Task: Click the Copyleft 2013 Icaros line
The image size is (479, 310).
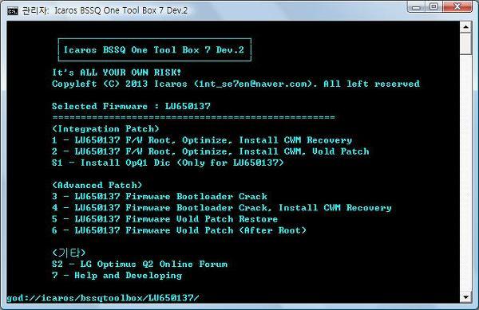Action: (x=236, y=84)
